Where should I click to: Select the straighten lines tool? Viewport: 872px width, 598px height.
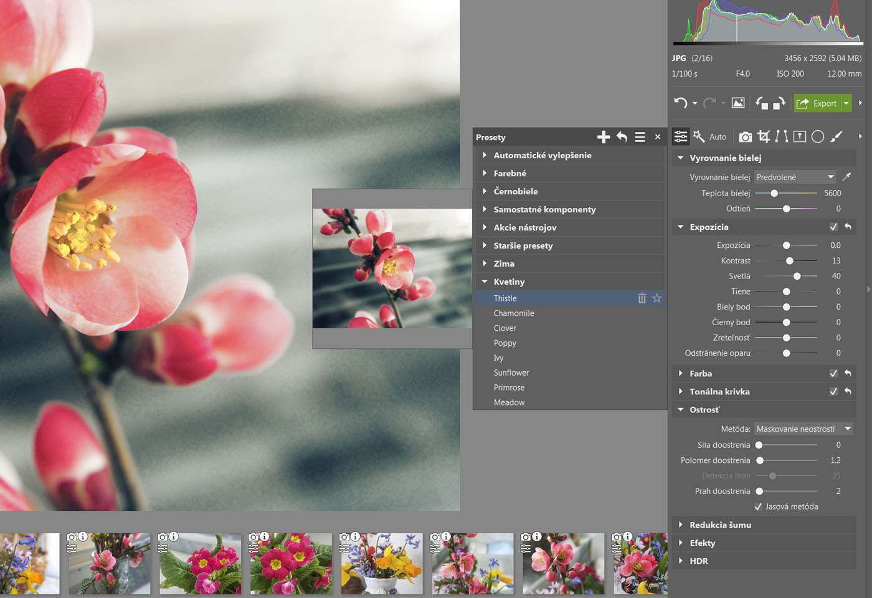click(x=782, y=136)
